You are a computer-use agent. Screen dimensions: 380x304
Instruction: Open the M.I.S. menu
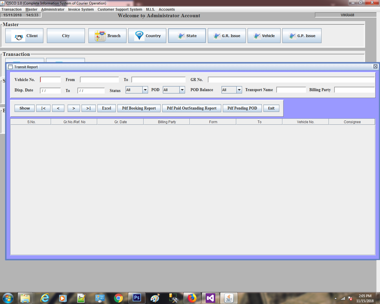pos(150,9)
